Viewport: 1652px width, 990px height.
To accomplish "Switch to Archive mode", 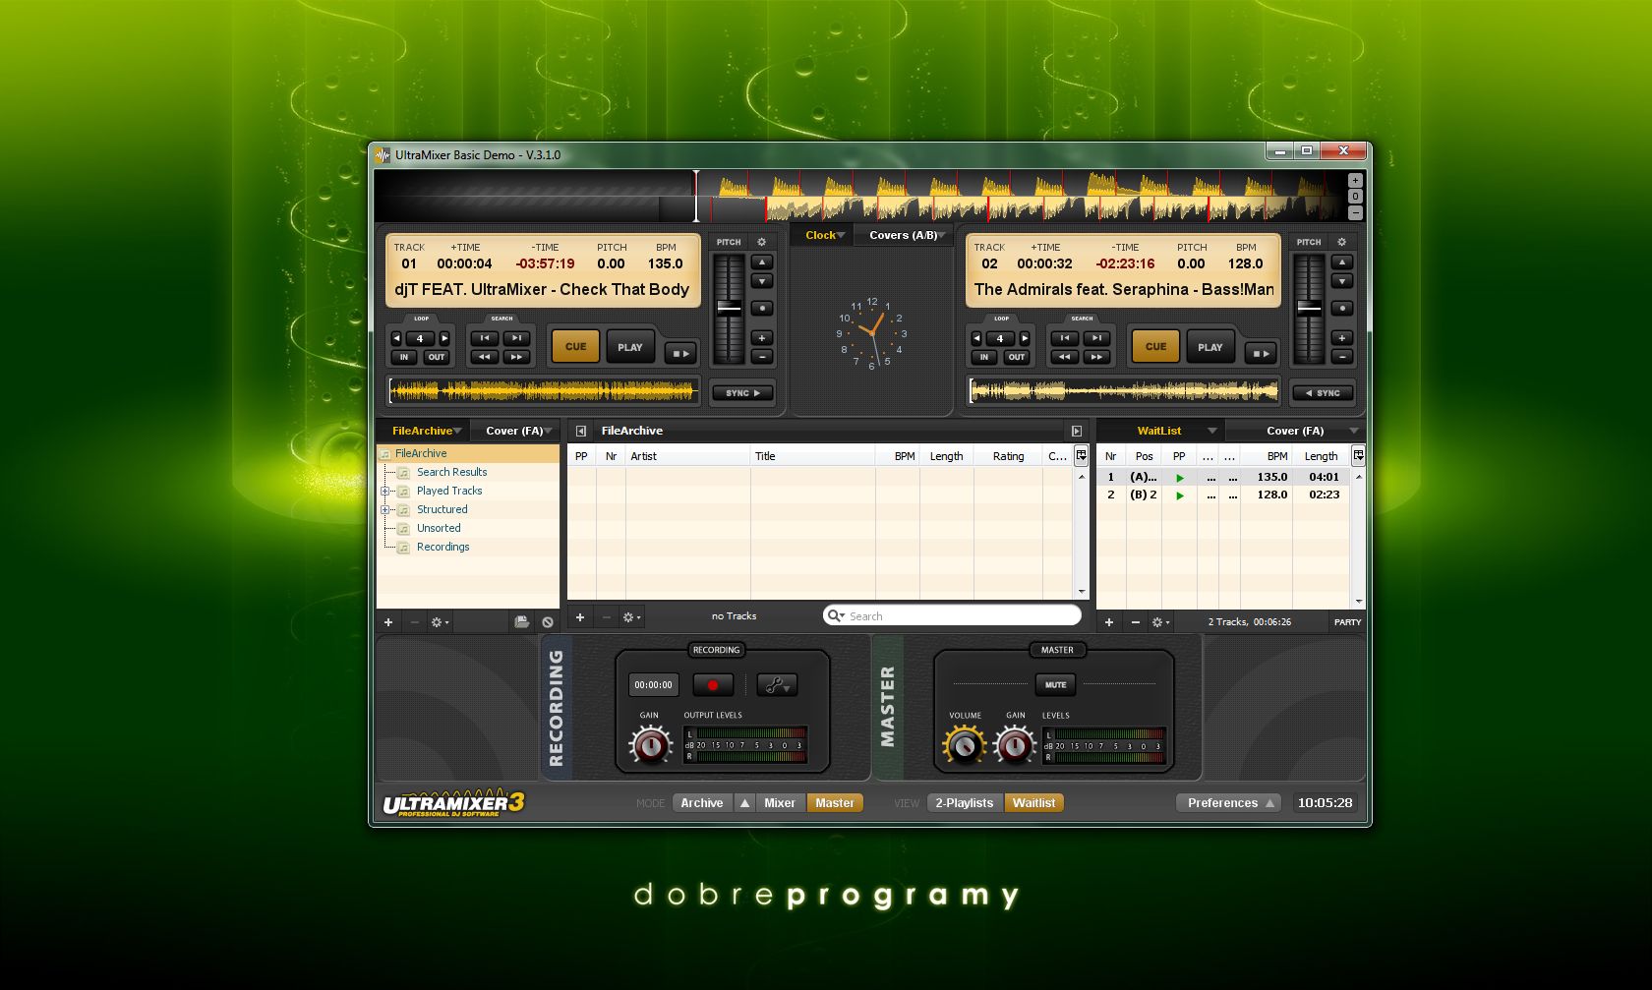I will tap(702, 803).
